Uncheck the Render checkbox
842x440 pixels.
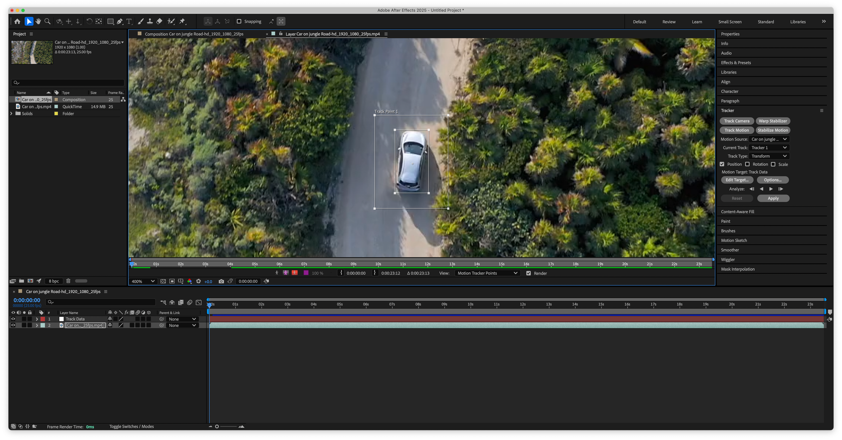(x=528, y=273)
